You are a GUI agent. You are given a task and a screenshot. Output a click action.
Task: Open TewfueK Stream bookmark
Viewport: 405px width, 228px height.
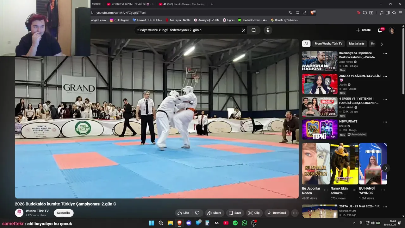(x=252, y=20)
